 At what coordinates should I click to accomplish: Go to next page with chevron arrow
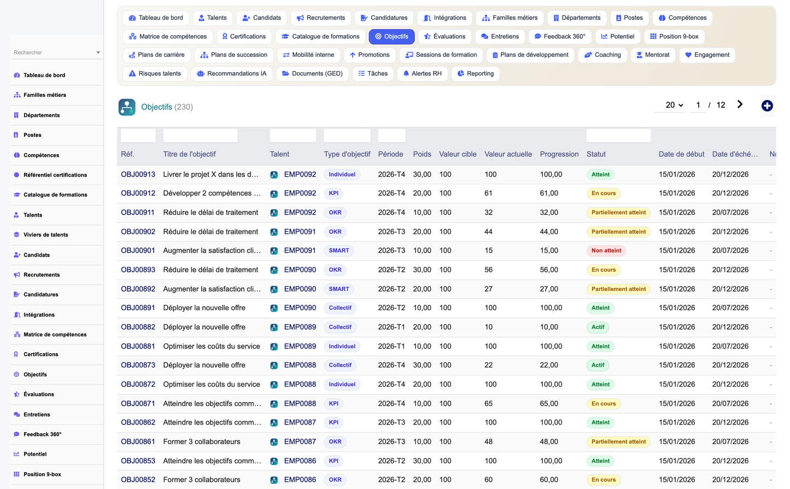[x=740, y=104]
